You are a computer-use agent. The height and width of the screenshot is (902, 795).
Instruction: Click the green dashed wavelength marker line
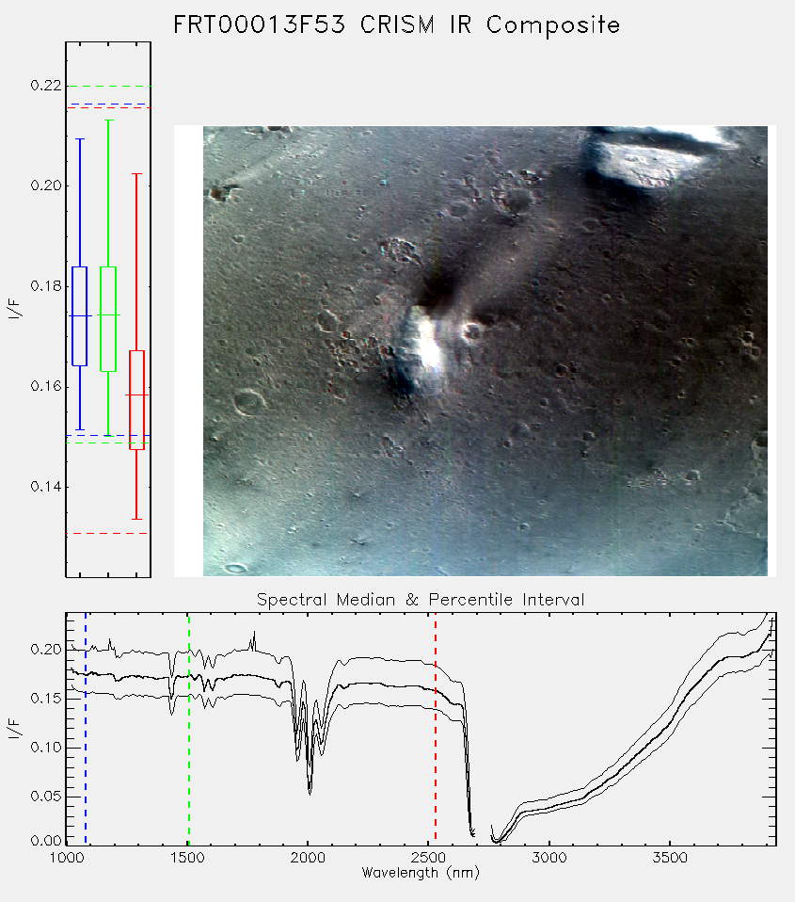tap(189, 729)
